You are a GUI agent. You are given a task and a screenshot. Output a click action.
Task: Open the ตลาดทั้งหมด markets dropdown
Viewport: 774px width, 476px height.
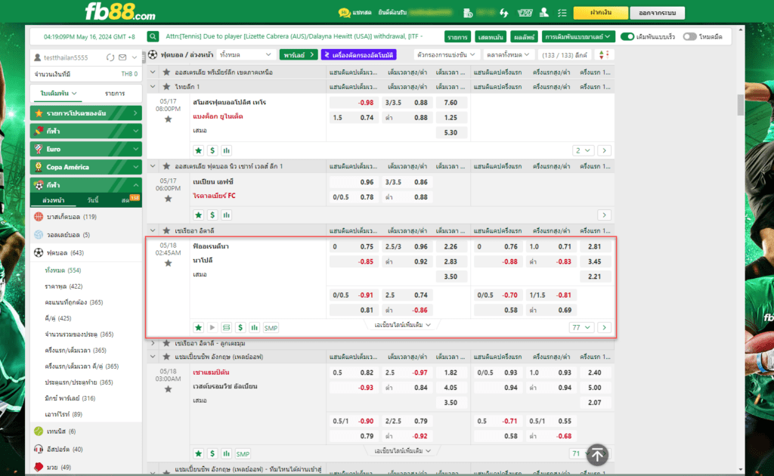coord(508,54)
